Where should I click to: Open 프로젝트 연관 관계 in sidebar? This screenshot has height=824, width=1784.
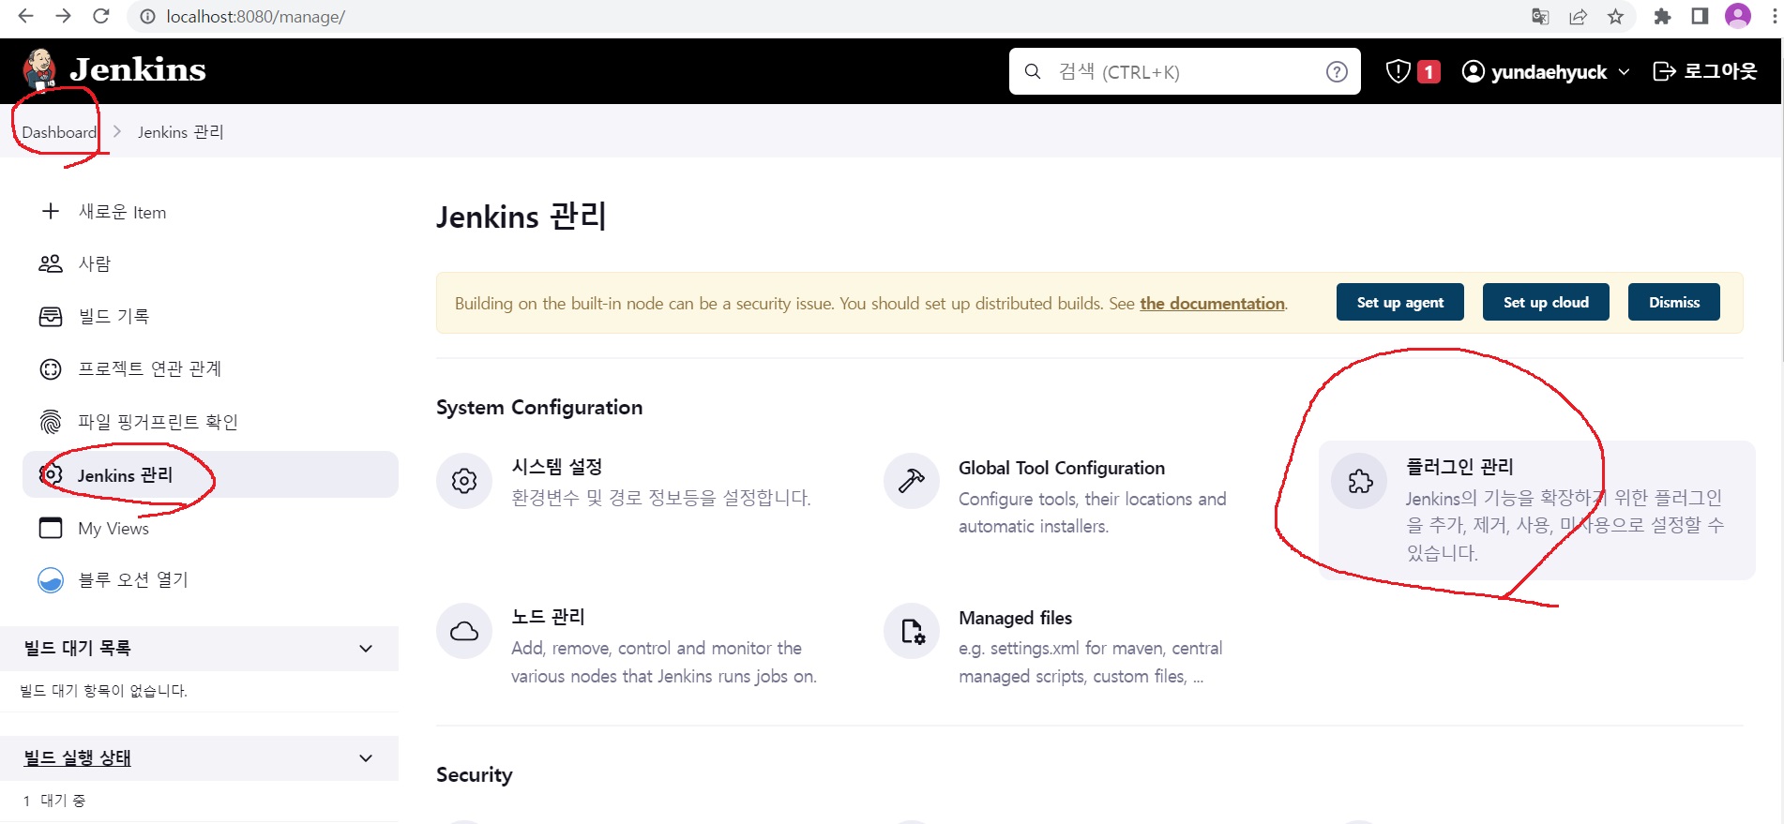click(210, 369)
